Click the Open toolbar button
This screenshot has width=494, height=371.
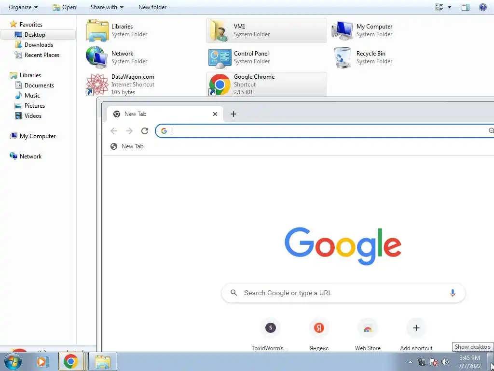point(64,7)
